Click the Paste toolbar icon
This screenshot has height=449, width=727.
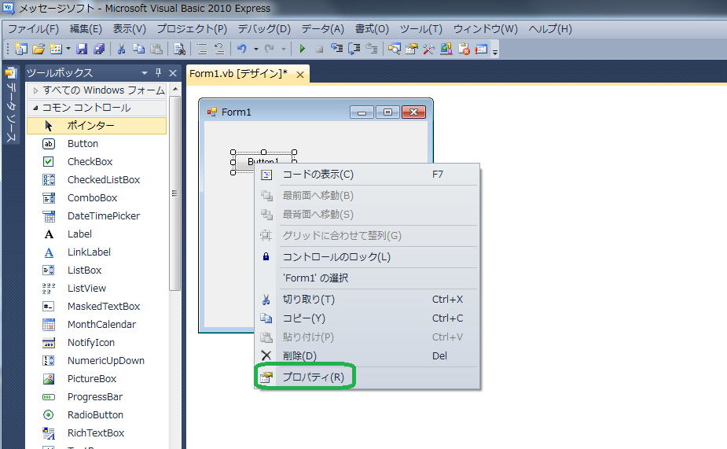[x=156, y=49]
